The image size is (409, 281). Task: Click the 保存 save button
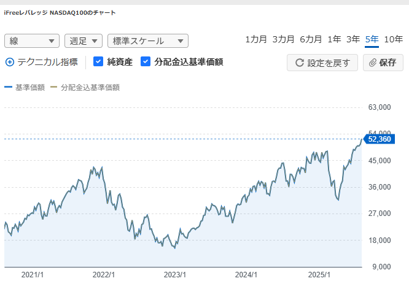[x=383, y=63]
